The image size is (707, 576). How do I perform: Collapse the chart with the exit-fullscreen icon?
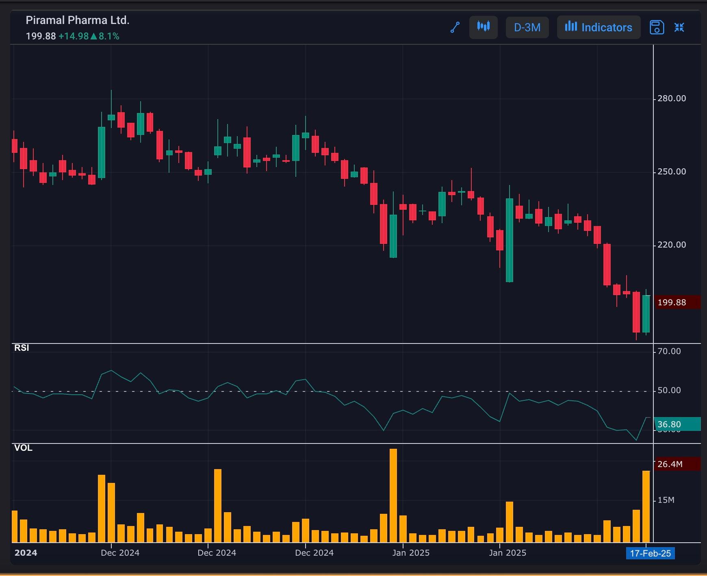click(x=679, y=27)
